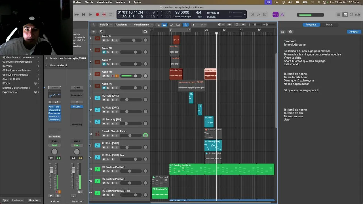The height and width of the screenshot is (204, 363).
Task: Expand the Pista: Audio 19 inspector section
Action: [47, 65]
